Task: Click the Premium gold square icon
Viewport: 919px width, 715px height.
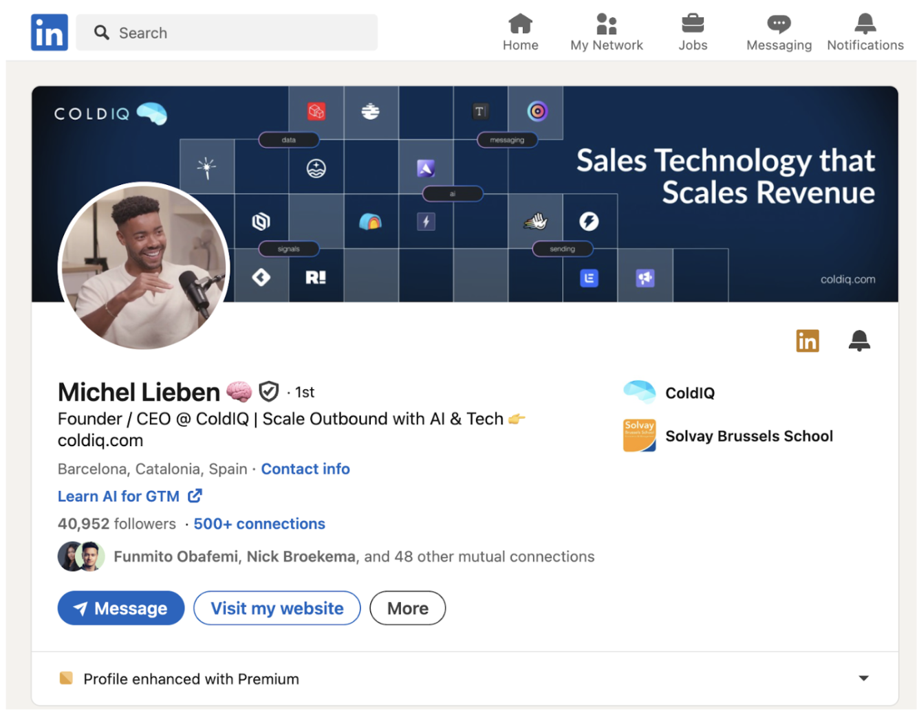Action: pos(66,679)
